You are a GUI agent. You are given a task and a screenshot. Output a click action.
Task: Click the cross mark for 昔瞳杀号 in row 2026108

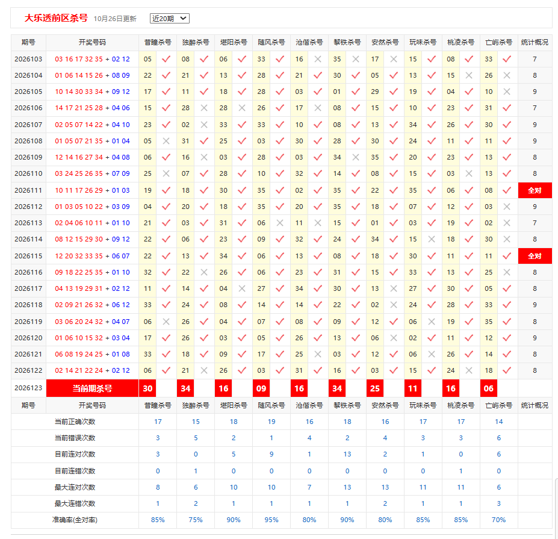click(166, 141)
